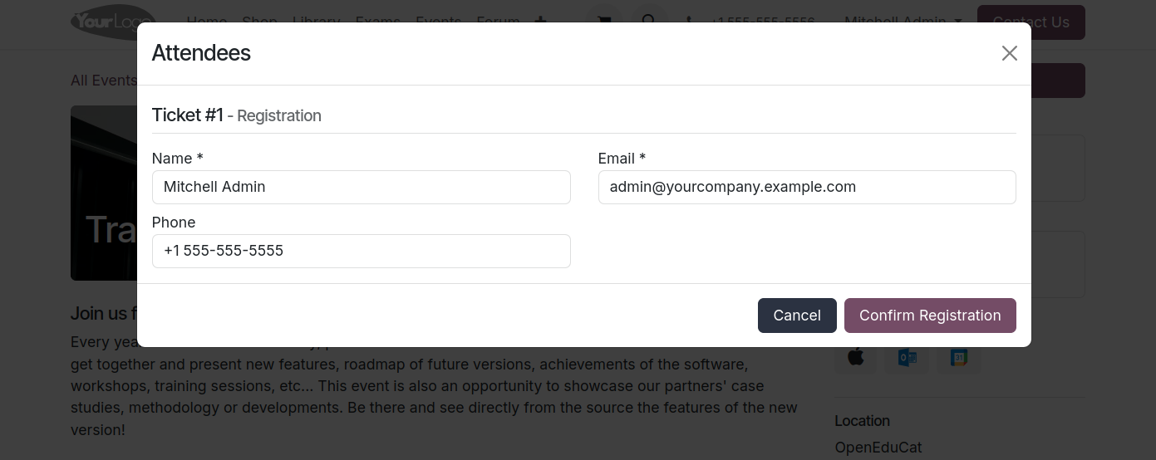1156x460 pixels.
Task: Go back to All Events link
Action: pos(104,81)
